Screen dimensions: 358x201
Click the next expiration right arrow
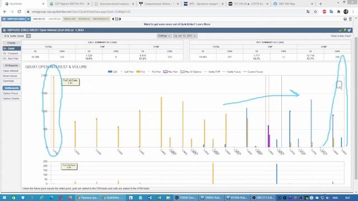pos(120,19)
